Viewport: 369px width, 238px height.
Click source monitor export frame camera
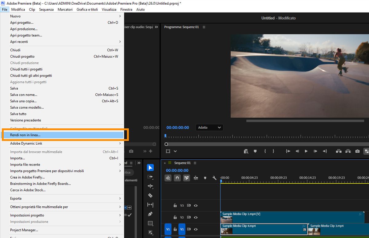tap(131, 151)
